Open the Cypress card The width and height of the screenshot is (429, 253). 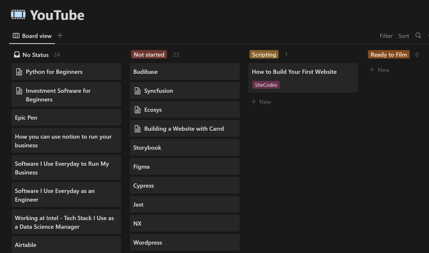185,186
